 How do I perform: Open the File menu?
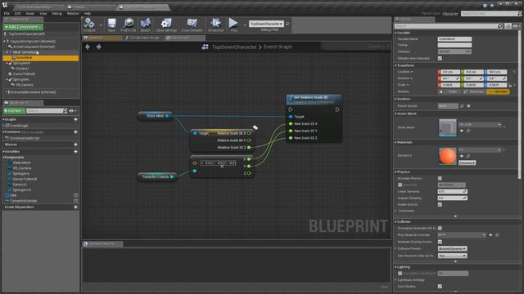pos(7,14)
